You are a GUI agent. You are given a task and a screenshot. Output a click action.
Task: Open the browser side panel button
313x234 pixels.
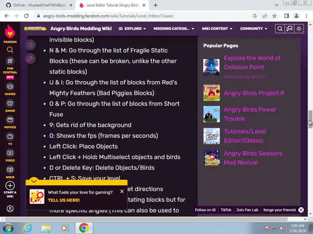click(287, 16)
